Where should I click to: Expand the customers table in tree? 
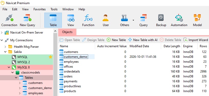point(20,83)
